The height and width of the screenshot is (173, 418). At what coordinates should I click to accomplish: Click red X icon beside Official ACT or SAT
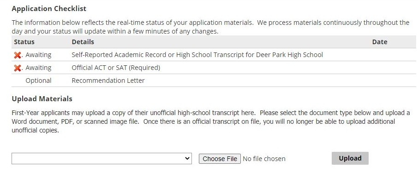coord(18,68)
